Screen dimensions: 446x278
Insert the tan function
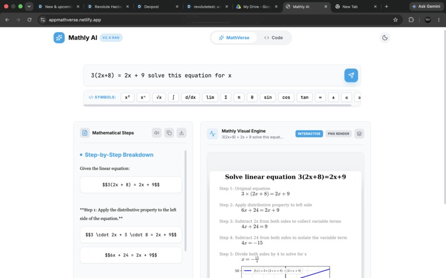[305, 97]
